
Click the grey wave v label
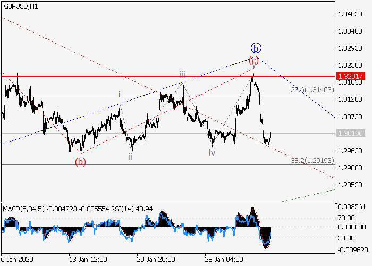(x=253, y=66)
